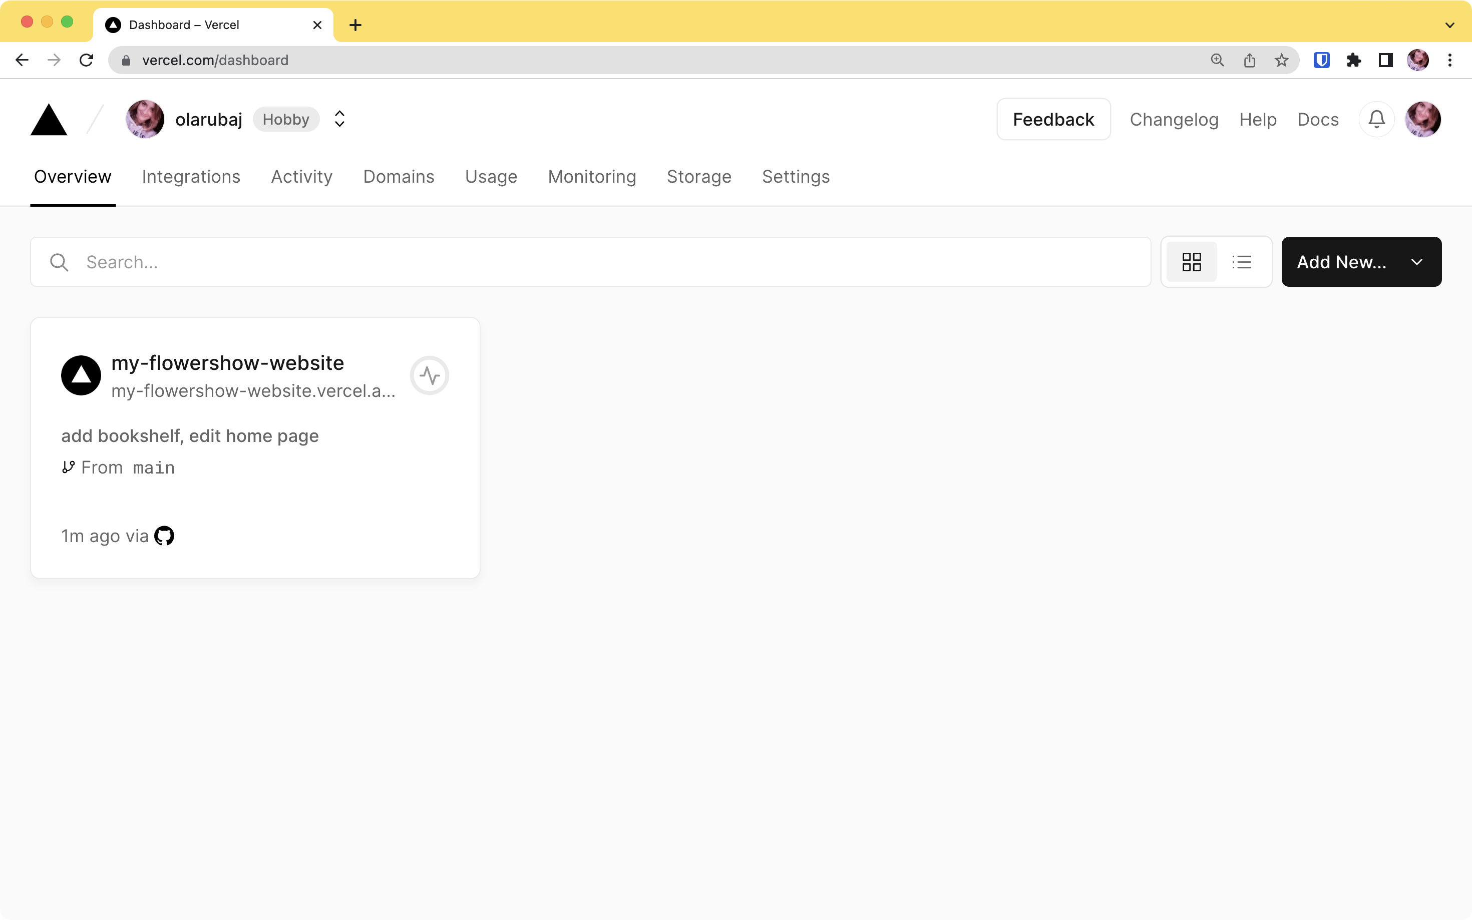Click the git branch icon next to main

(67, 468)
